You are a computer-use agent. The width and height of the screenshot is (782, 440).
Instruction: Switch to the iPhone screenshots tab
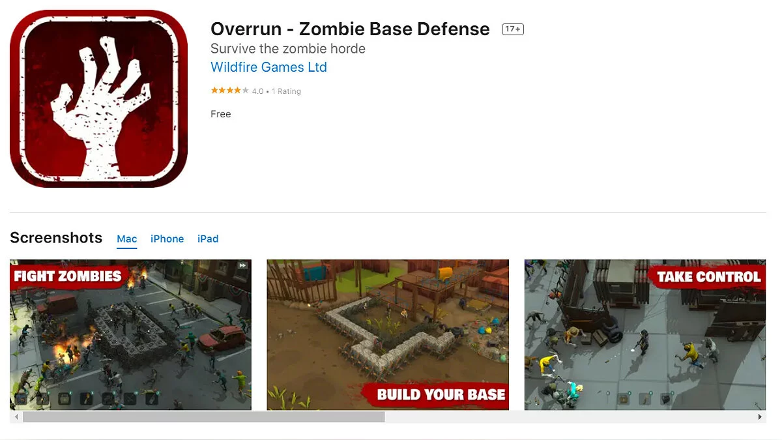tap(167, 239)
